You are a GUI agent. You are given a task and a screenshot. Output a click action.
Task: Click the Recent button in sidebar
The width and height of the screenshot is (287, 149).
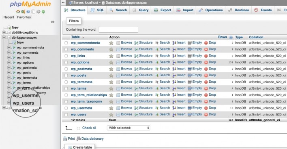tap(9, 17)
